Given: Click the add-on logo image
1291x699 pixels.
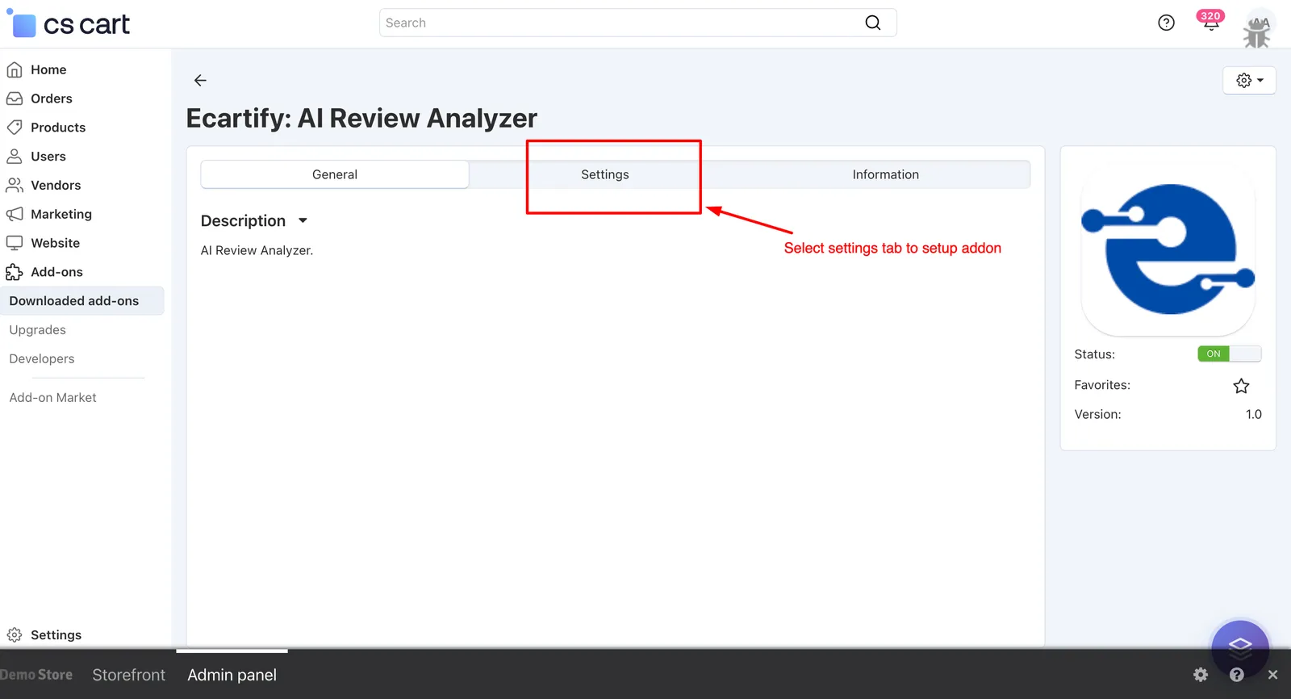Looking at the screenshot, I should (1168, 249).
